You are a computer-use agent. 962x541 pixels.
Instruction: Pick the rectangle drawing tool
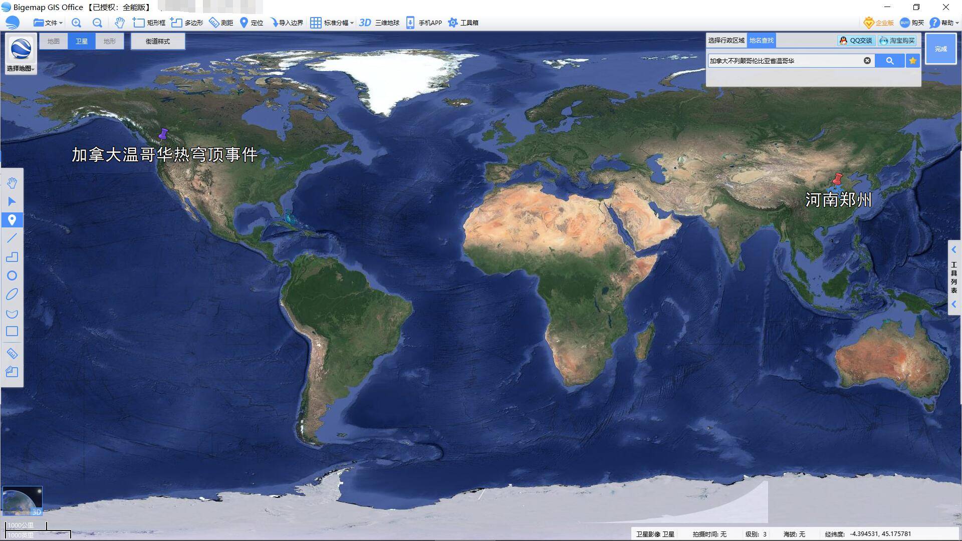pyautogui.click(x=13, y=331)
